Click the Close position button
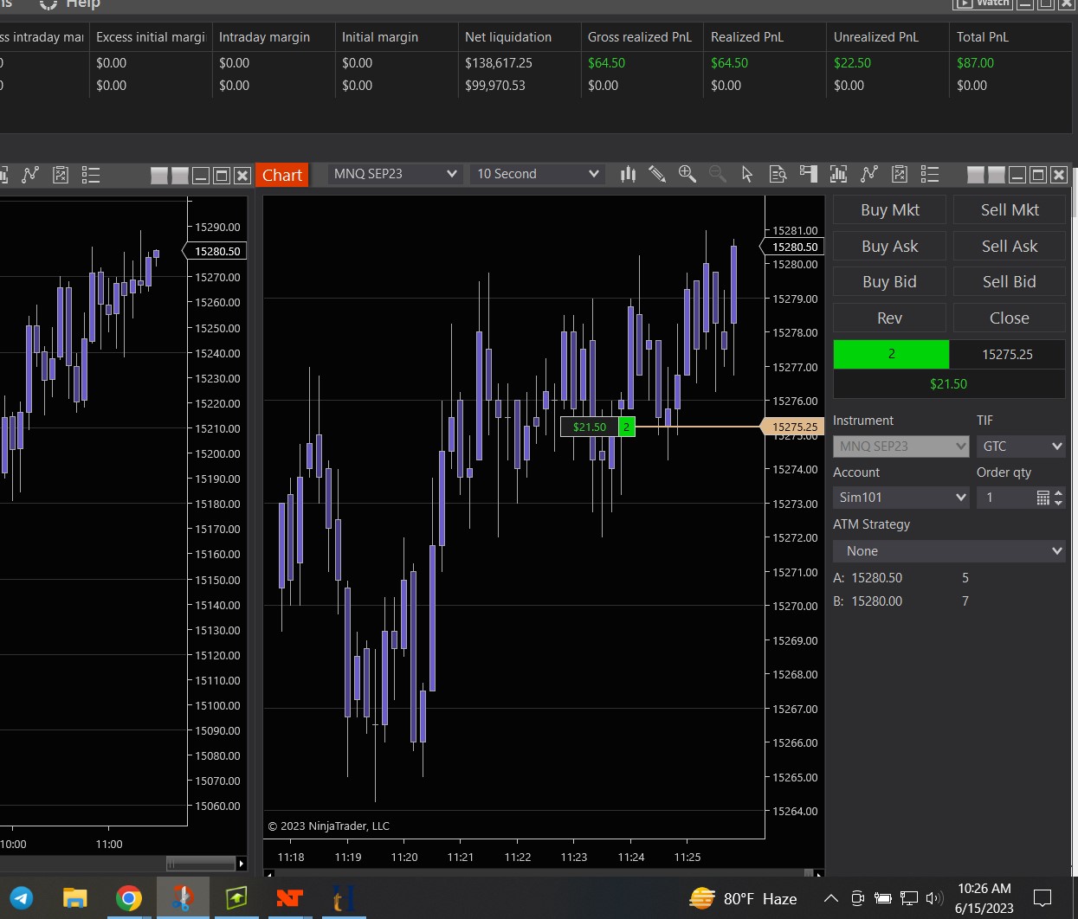 [x=1010, y=318]
